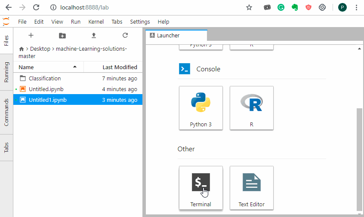Screen dimensions: 364x217
Task: Click the new launcher plus icon
Action: pyautogui.click(x=31, y=35)
